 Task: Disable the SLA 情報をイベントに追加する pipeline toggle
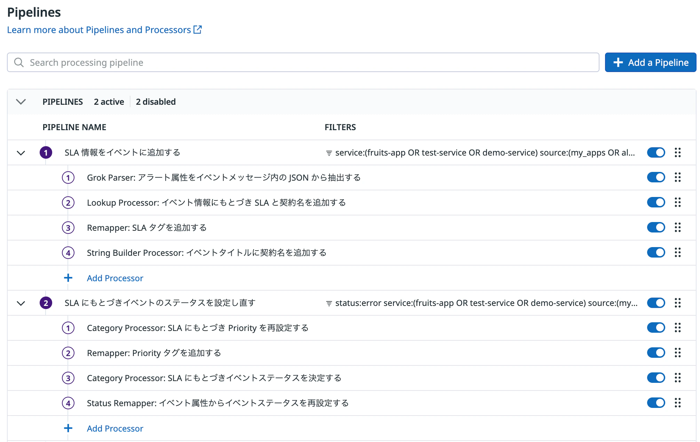656,152
